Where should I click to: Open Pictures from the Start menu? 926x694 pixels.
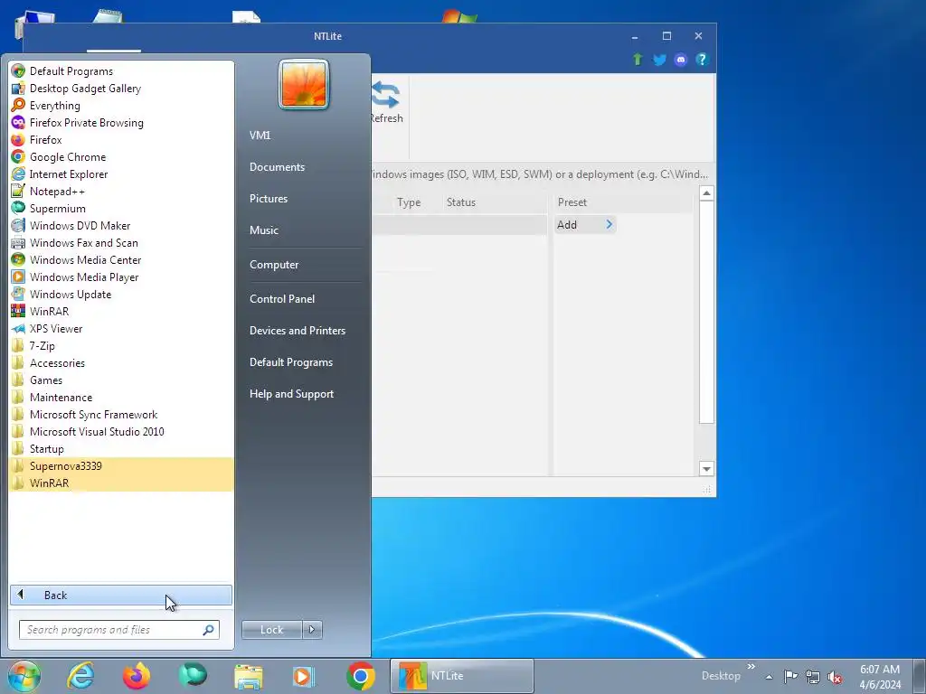pos(268,199)
